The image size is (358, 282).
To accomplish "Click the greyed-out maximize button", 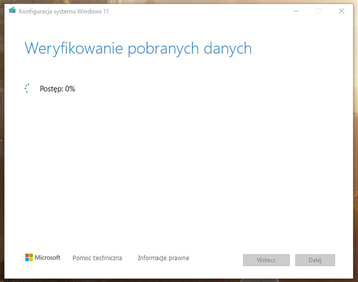I will 319,11.
